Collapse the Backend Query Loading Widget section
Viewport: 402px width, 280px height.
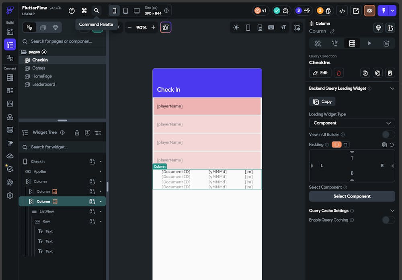pos(392,89)
